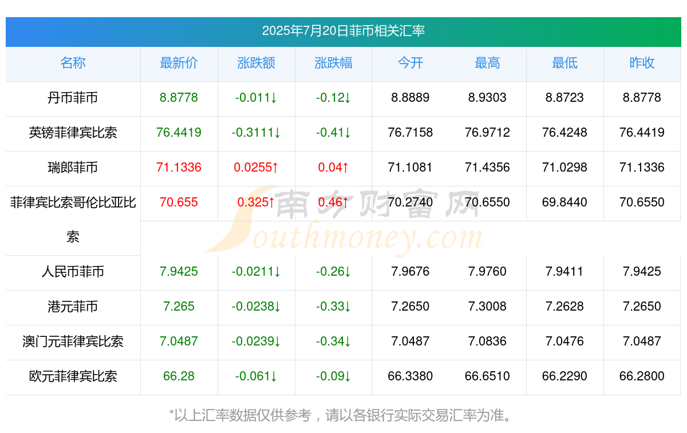Click change amount -0.061↓
The image size is (687, 433).
256,376
